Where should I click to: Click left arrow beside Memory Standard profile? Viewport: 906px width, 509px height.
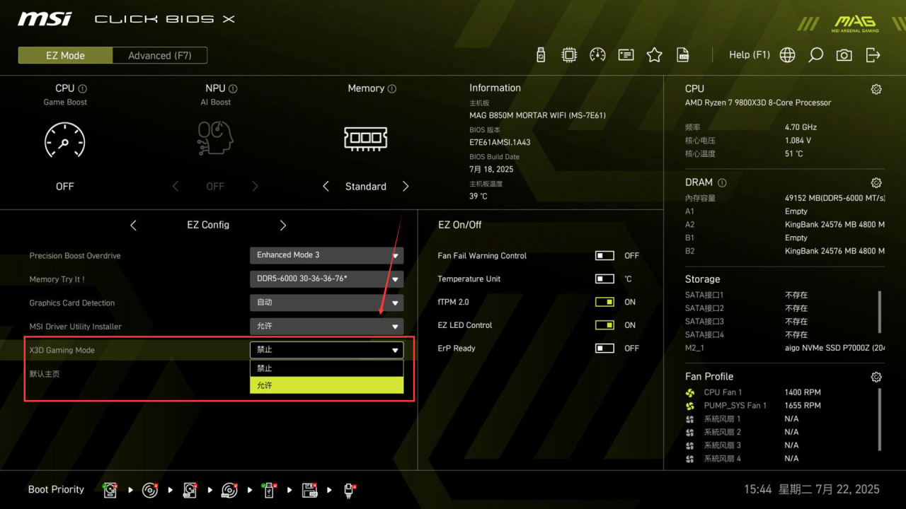click(x=326, y=187)
